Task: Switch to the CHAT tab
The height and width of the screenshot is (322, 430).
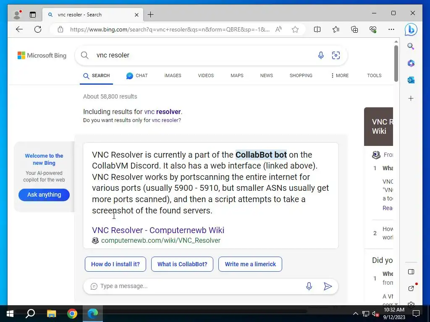Action: 137,76
